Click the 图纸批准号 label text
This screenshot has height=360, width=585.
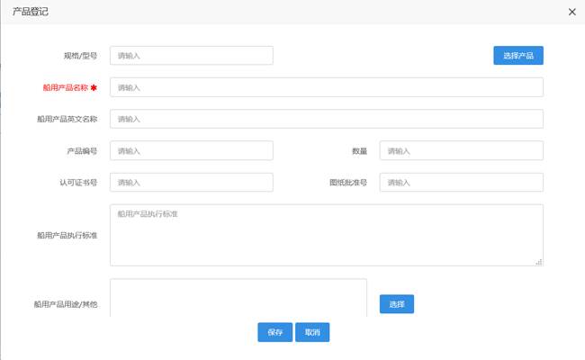click(347, 182)
